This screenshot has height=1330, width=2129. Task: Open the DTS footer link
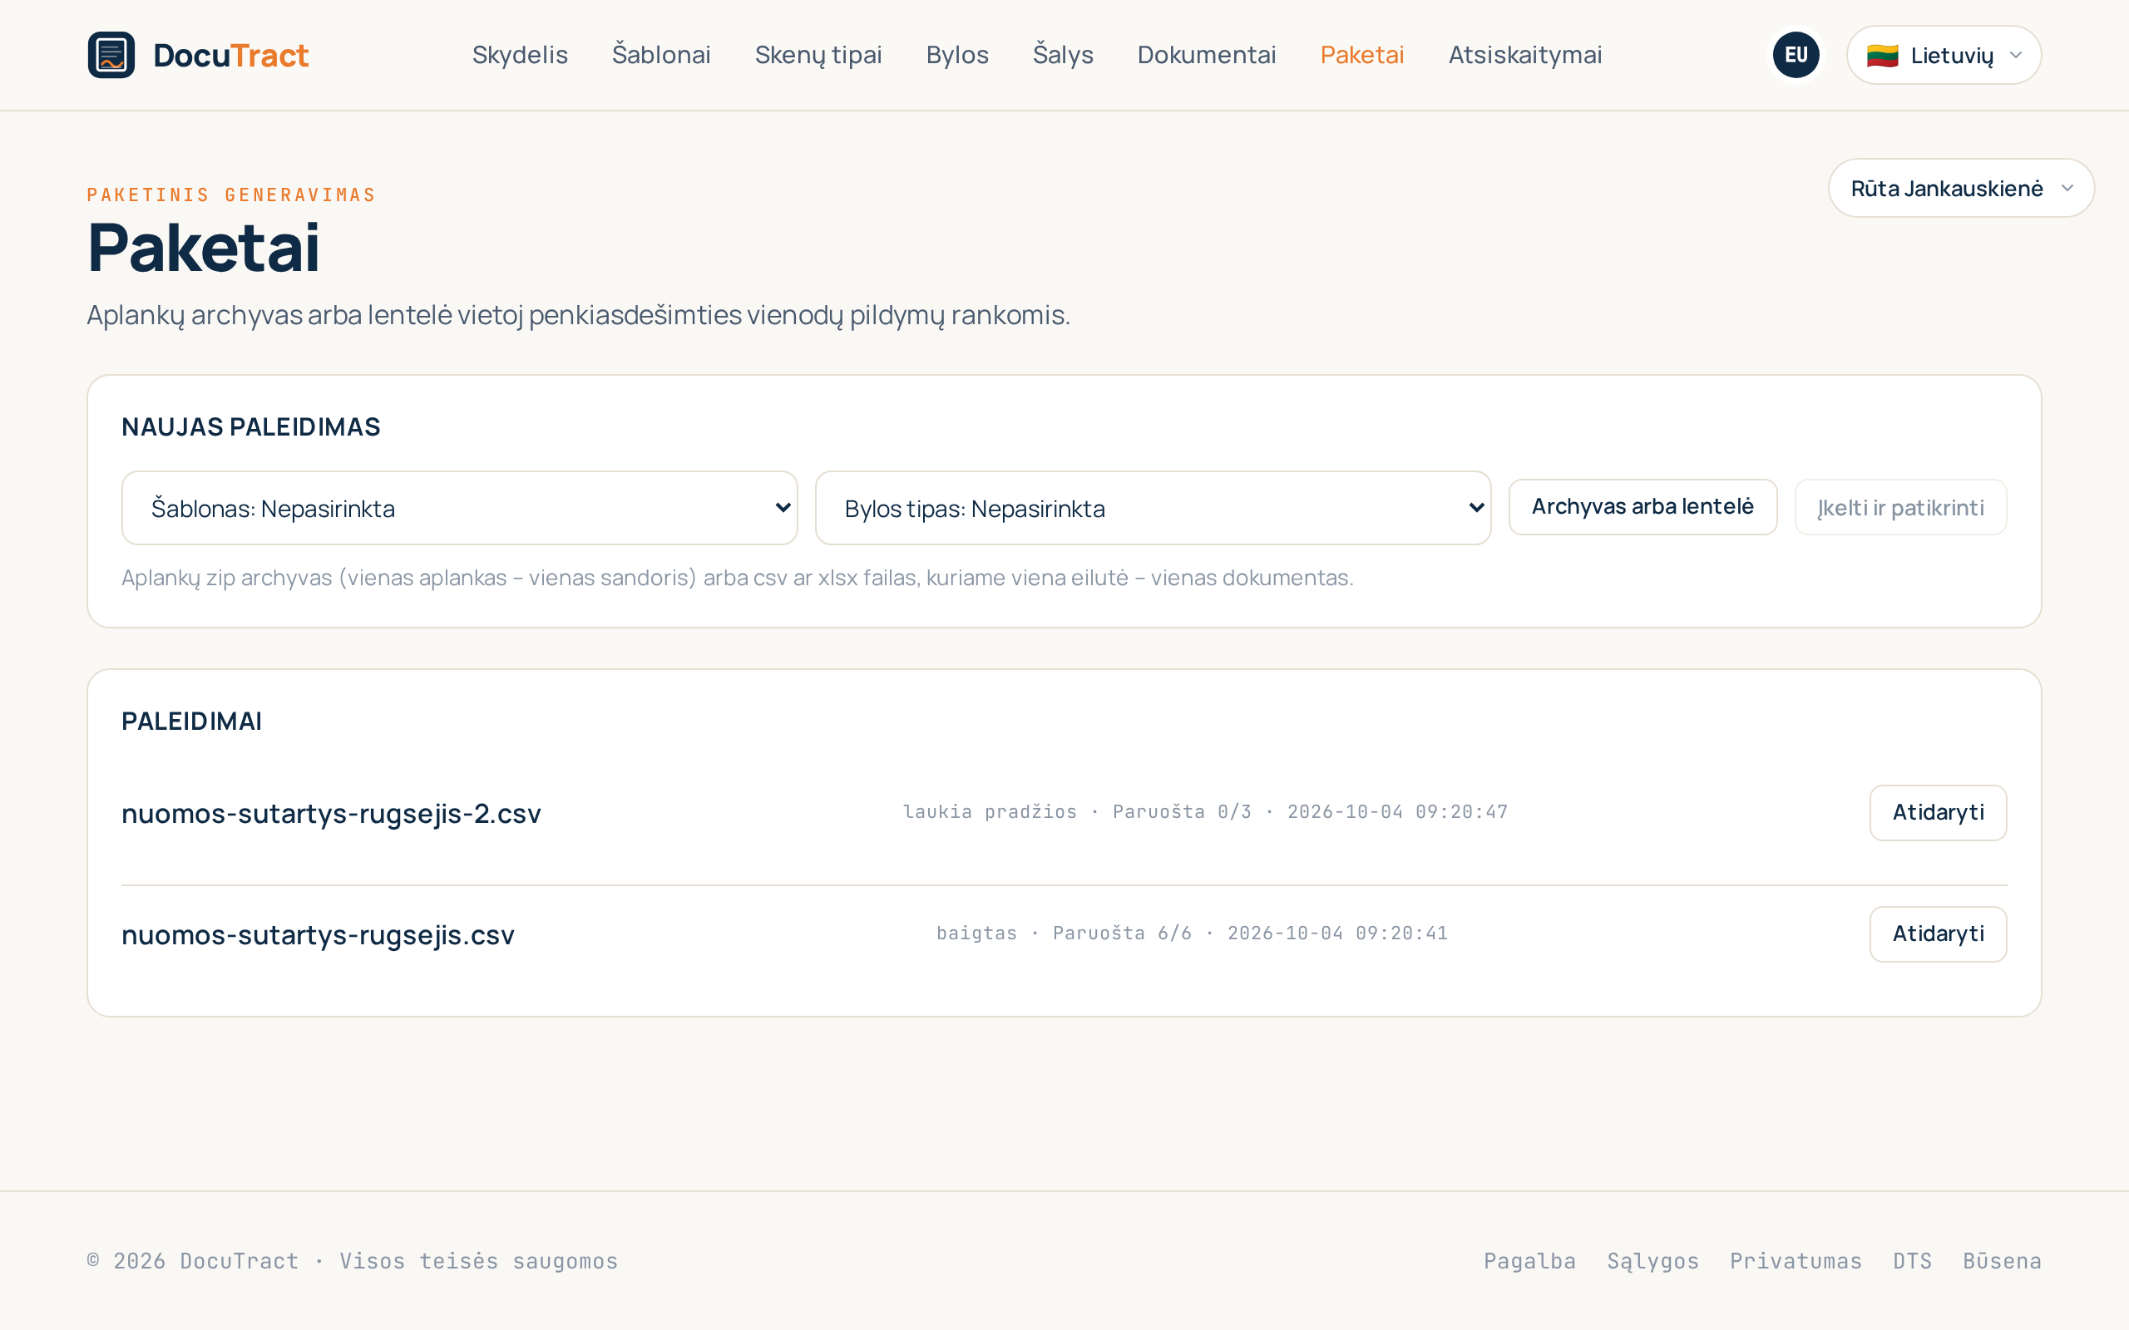pos(1913,1260)
